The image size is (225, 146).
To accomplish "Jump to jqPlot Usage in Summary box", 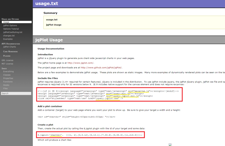I will pos(54,25).
